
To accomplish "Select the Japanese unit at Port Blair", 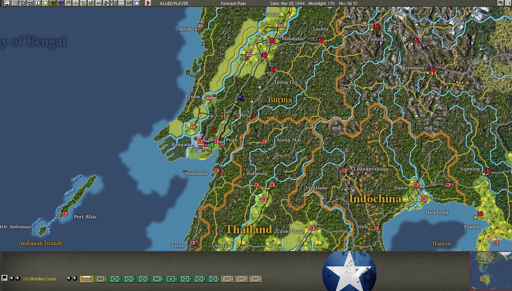I will [64, 214].
